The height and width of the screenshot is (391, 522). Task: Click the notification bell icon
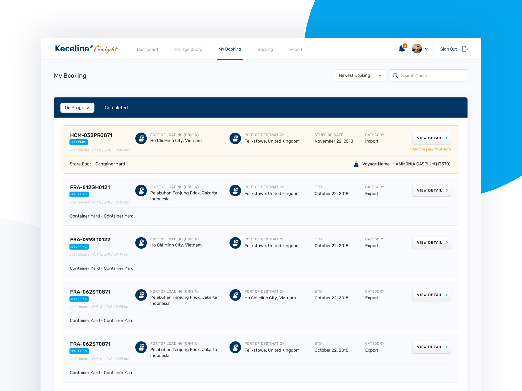tap(402, 48)
